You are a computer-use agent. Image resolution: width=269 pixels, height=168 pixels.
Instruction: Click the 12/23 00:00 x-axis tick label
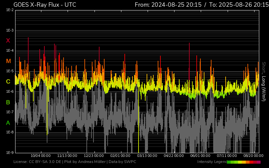(x=94, y=156)
